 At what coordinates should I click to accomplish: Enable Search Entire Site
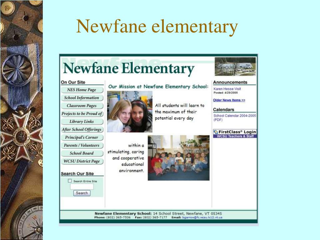(69, 180)
